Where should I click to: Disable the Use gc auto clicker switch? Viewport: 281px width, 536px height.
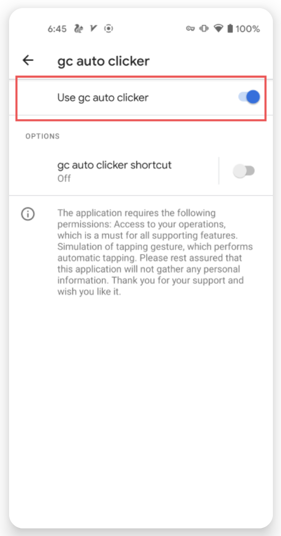(249, 97)
